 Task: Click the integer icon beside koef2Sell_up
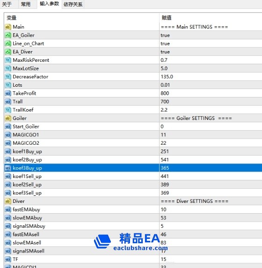click(x=7, y=185)
